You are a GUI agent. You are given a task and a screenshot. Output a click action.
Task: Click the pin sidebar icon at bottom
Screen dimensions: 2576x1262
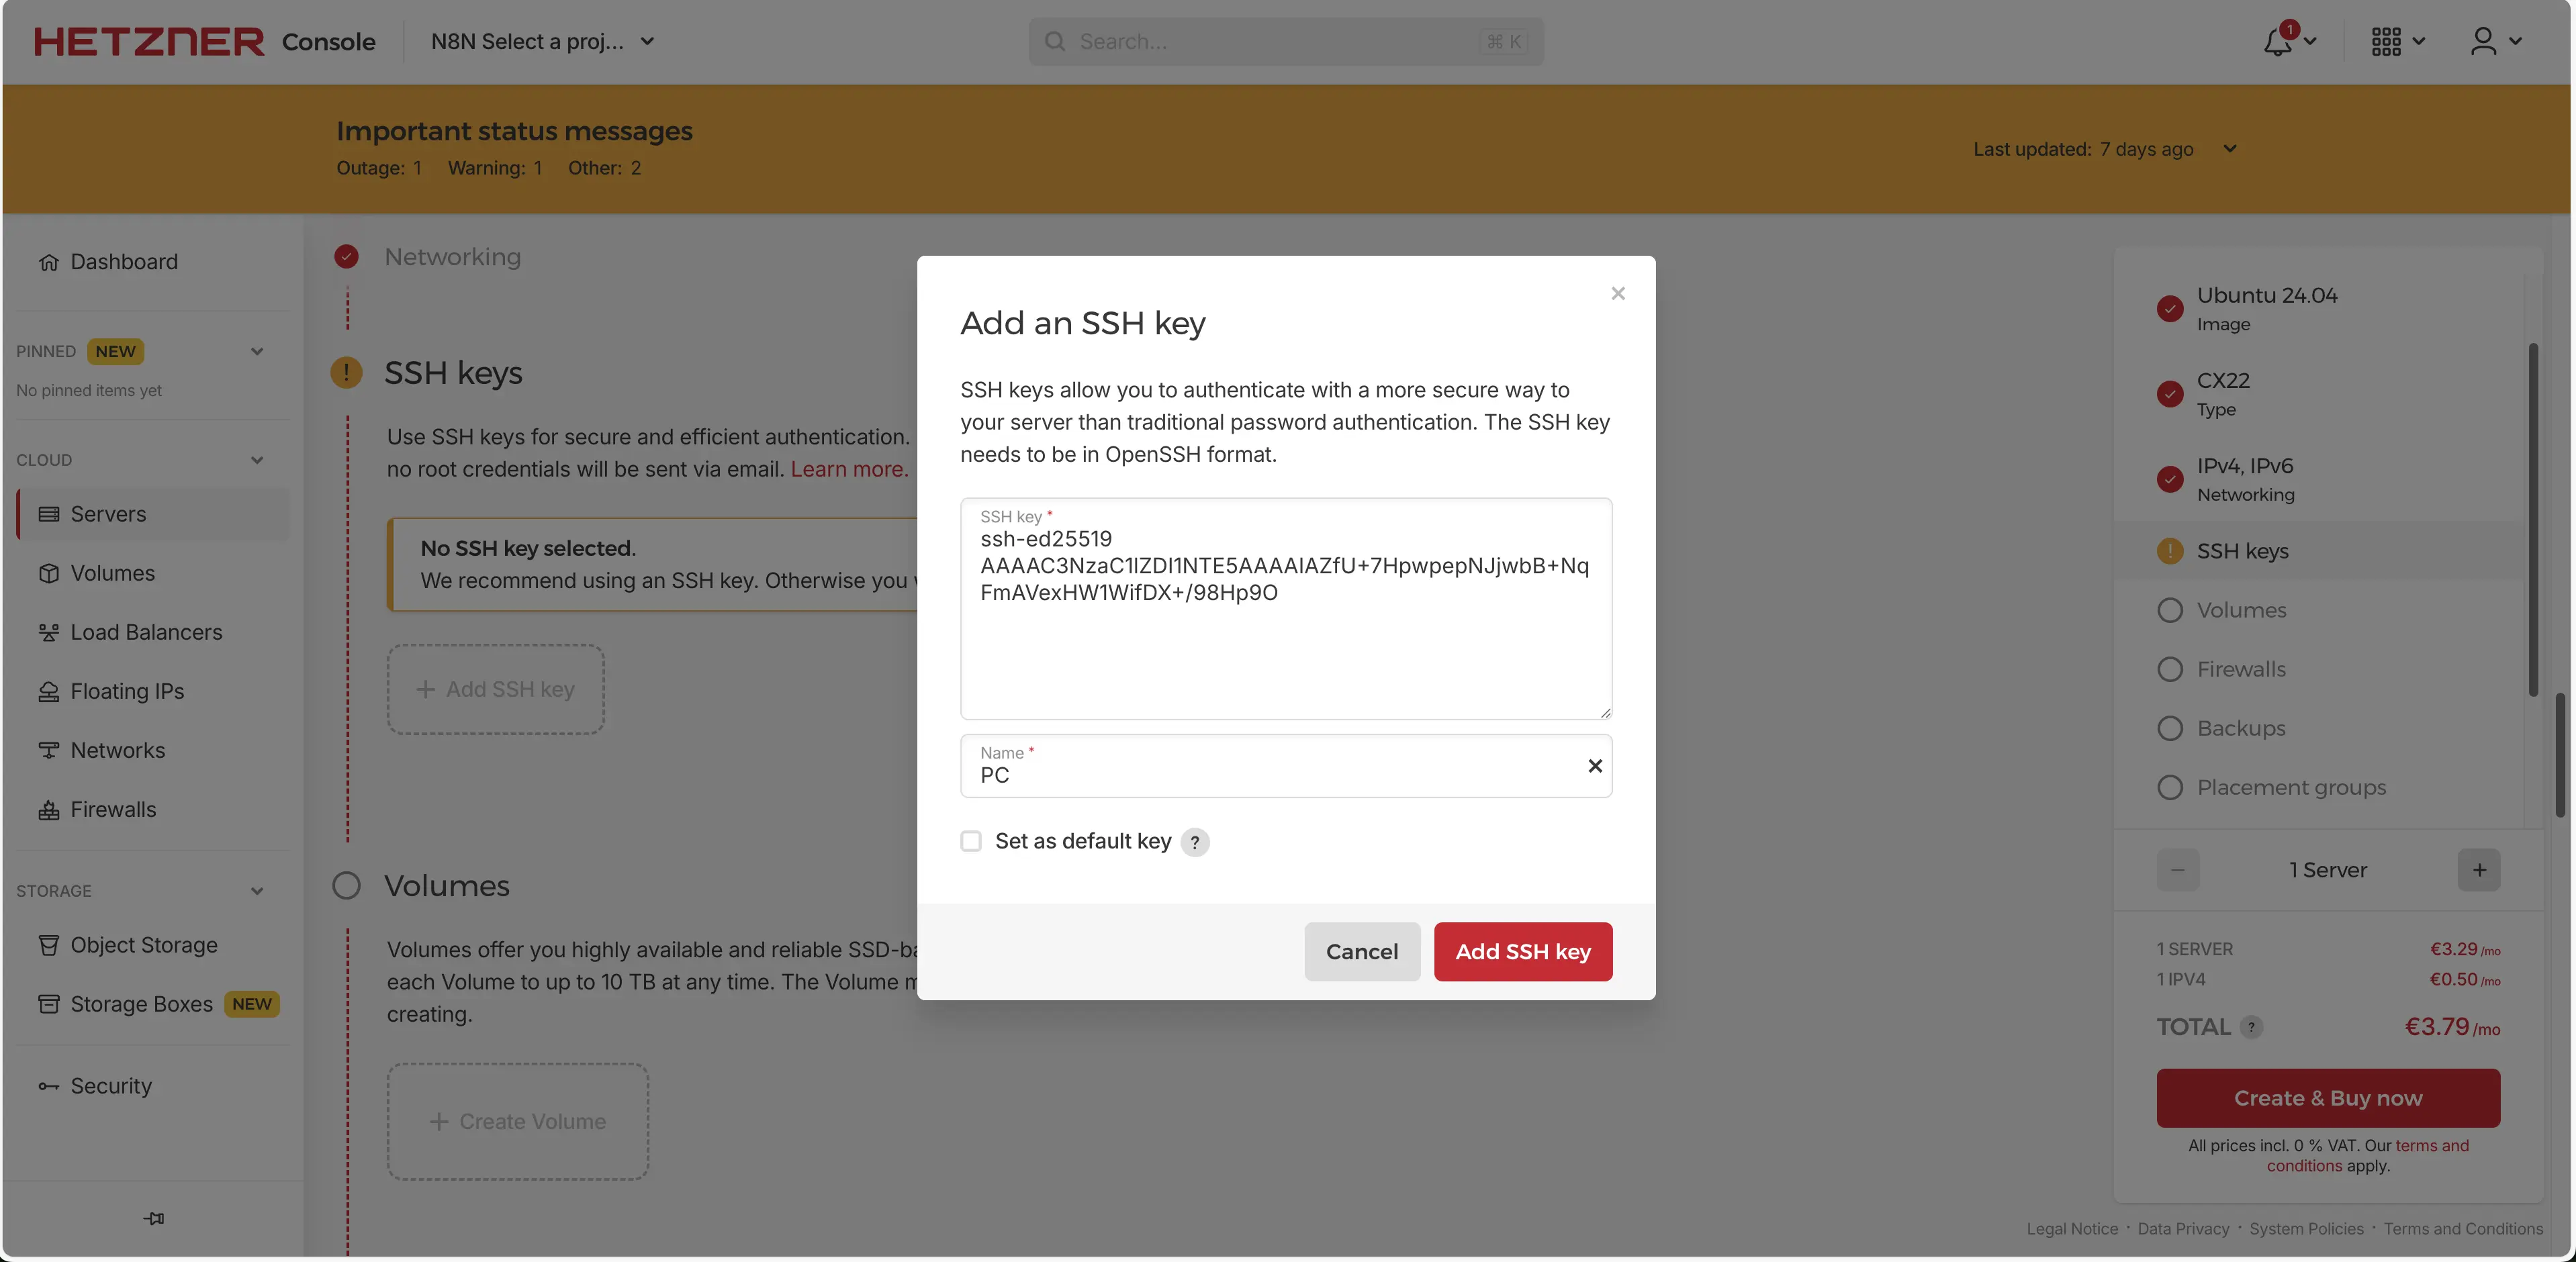(x=153, y=1218)
